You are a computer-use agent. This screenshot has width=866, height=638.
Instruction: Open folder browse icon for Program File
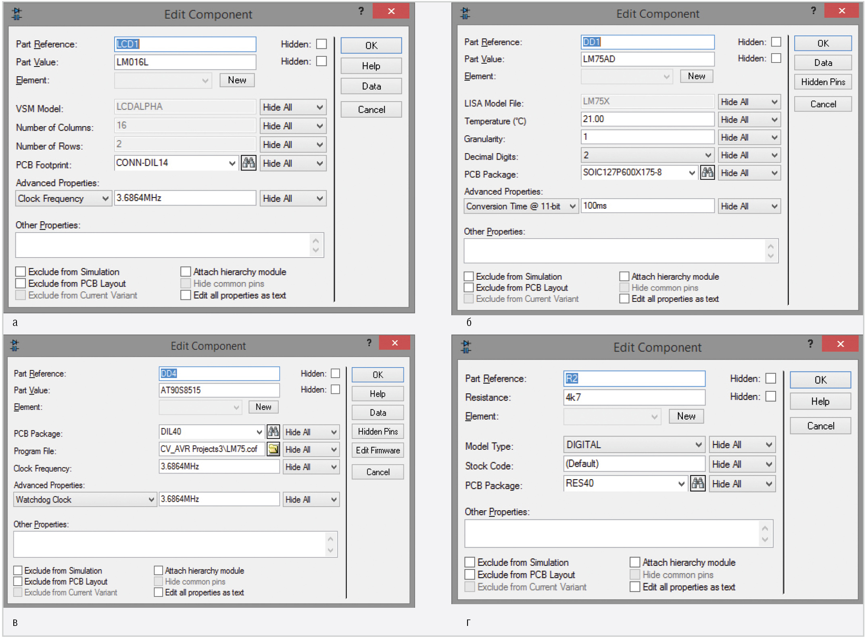[273, 449]
